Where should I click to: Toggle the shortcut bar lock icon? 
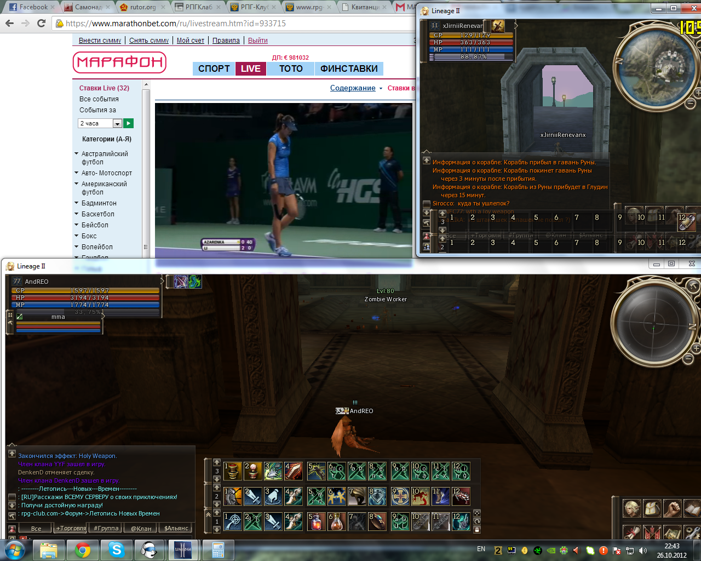tap(477, 530)
